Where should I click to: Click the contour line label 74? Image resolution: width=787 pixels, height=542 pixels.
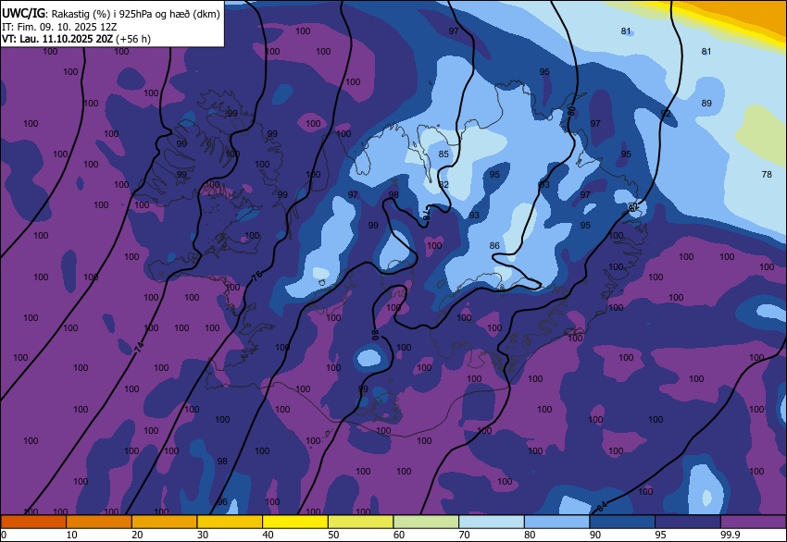click(140, 346)
